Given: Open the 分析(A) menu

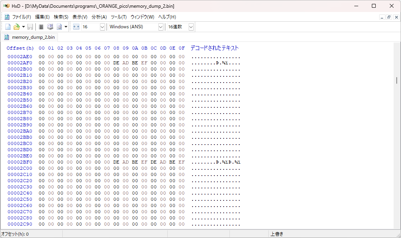Looking at the screenshot, I should (x=99, y=17).
